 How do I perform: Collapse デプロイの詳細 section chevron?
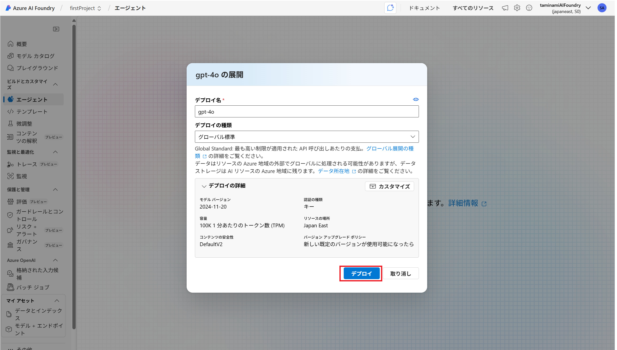[204, 186]
